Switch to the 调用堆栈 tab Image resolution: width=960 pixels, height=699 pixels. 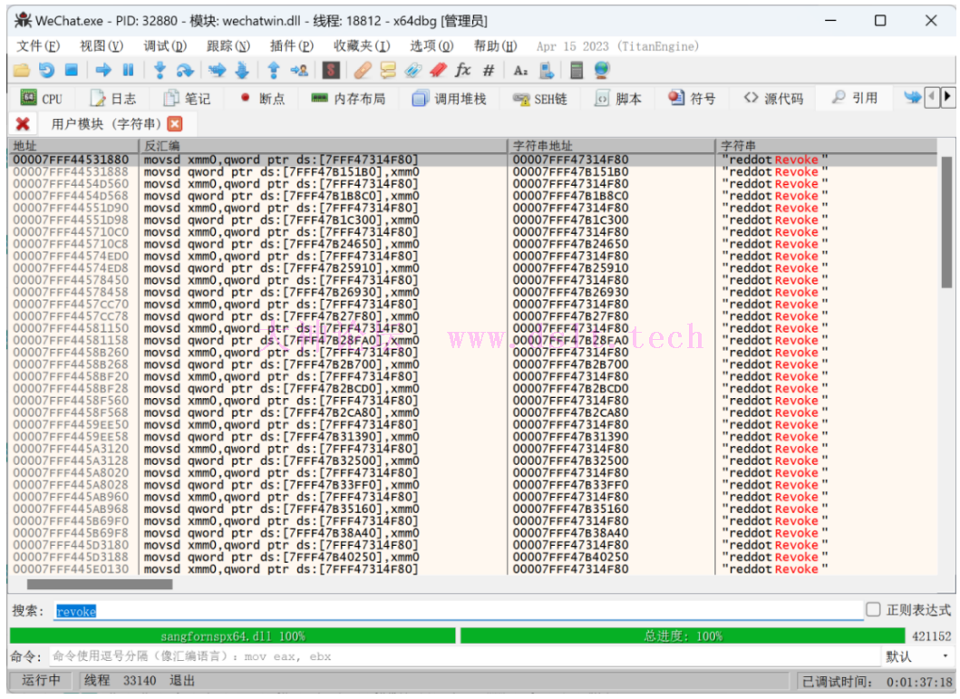point(450,99)
